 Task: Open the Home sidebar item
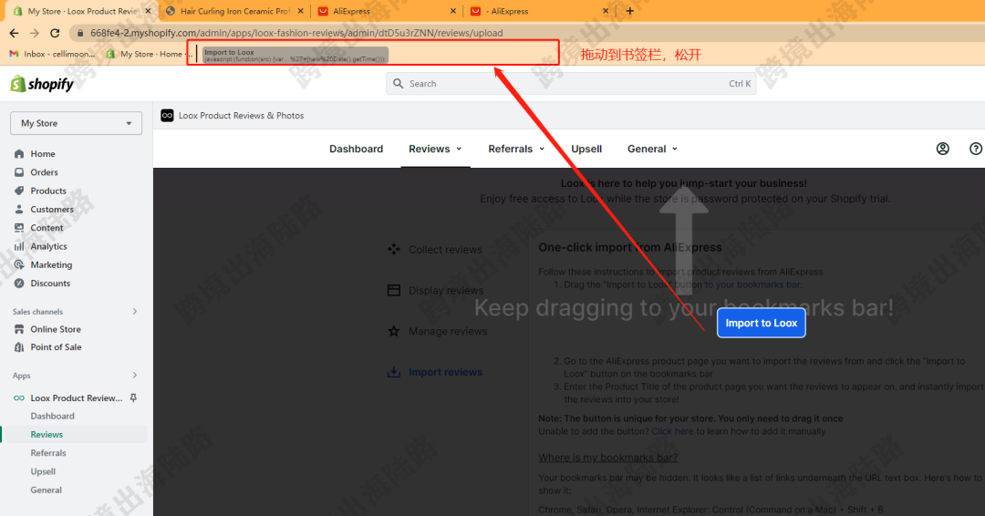(43, 154)
